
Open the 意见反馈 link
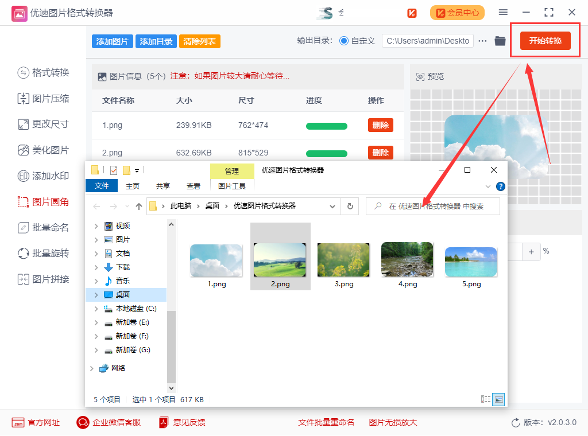[x=182, y=422]
